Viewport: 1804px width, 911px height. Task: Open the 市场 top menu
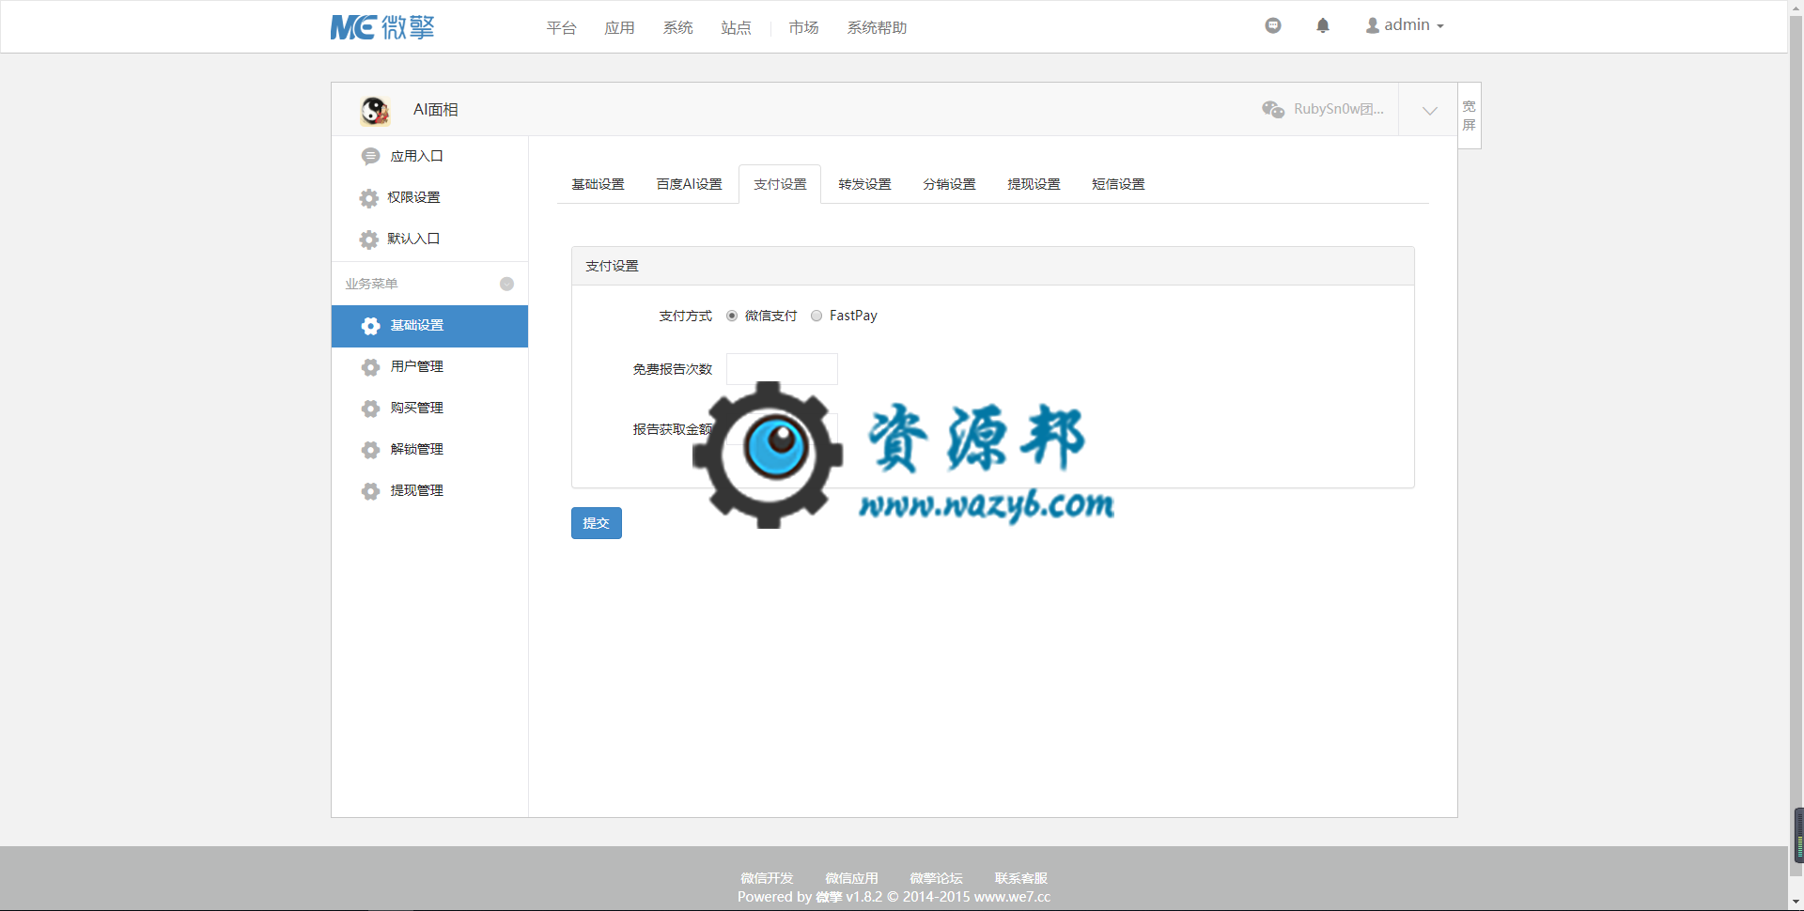point(804,28)
